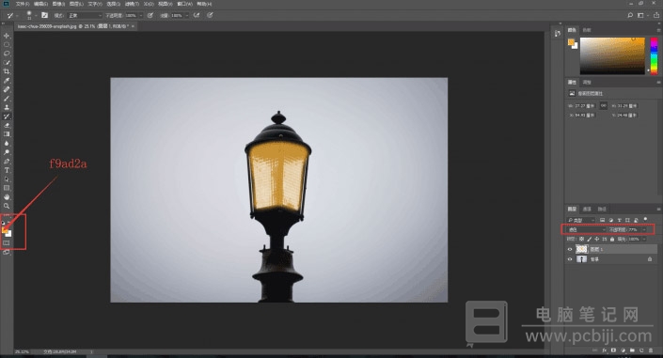Open layer filter kind dropdown
This screenshot has height=358, width=663.
[x=581, y=220]
